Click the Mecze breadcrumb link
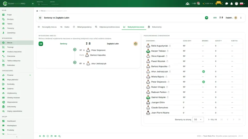This screenshot has height=139, width=248. [43, 11]
